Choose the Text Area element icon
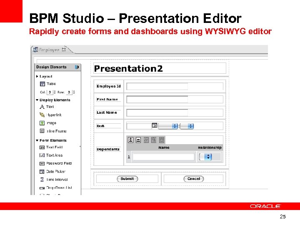 coord(42,155)
